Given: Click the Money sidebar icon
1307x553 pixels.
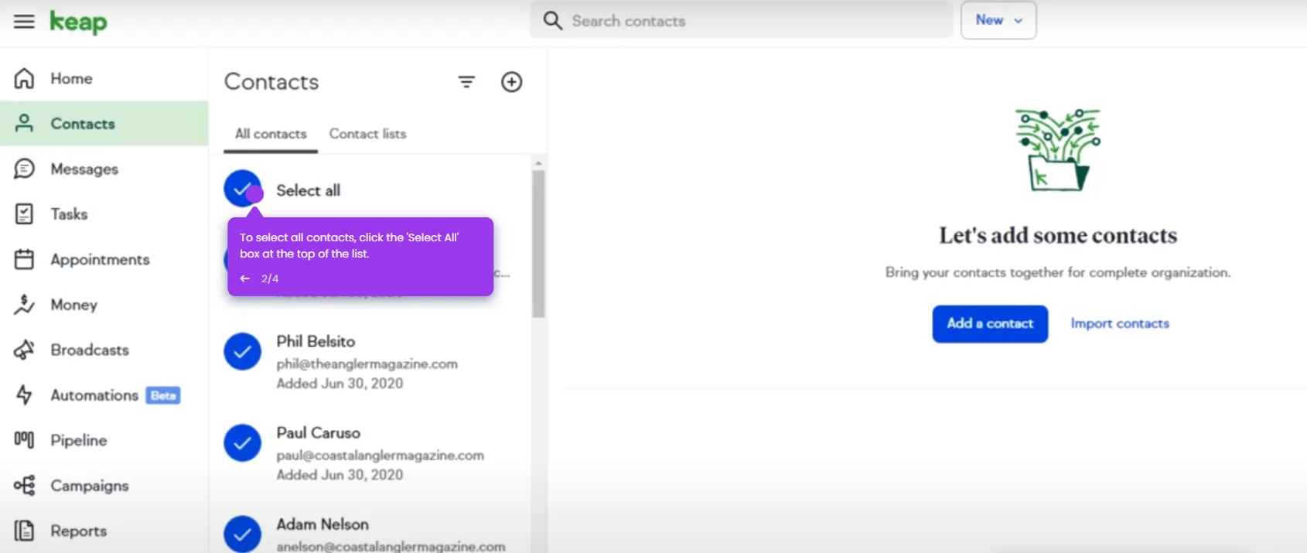Looking at the screenshot, I should [24, 304].
